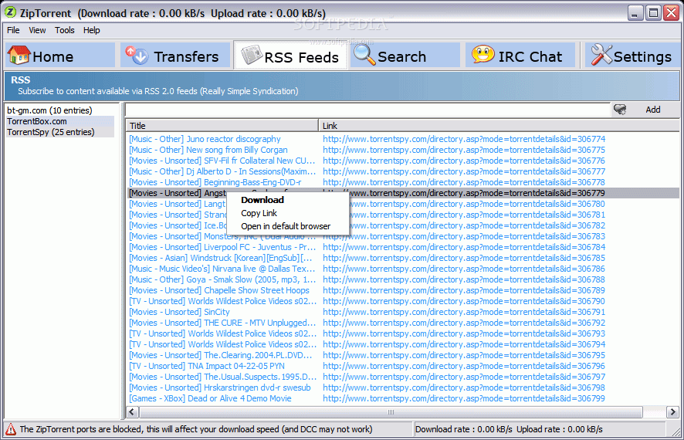Click the Home house icon
The image size is (684, 440).
click(x=19, y=56)
